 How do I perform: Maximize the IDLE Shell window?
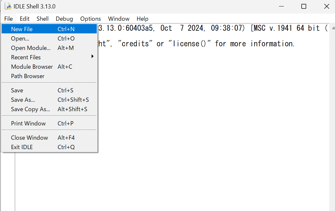point(304,6)
